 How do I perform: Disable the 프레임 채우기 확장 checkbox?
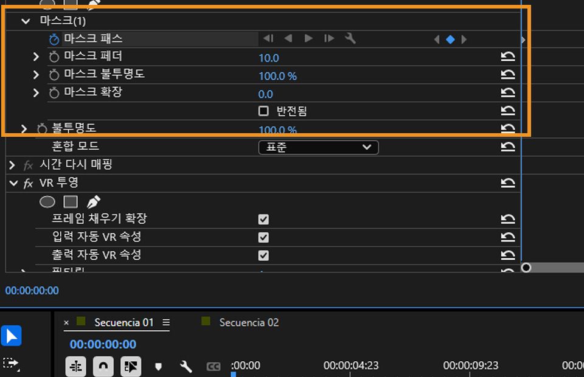264,219
